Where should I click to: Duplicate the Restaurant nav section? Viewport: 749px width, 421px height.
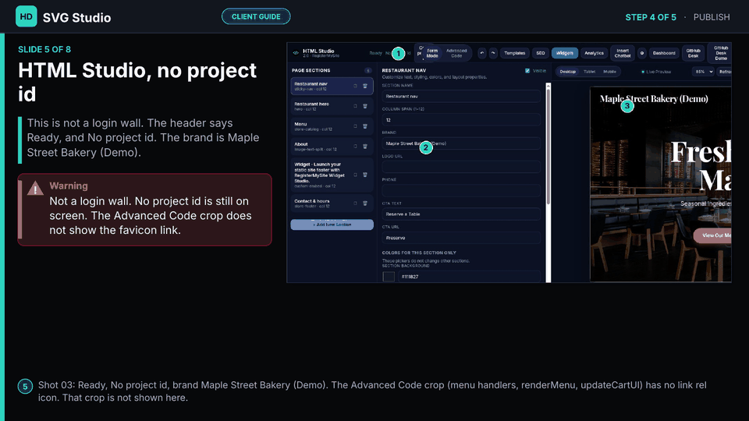pyautogui.click(x=355, y=86)
